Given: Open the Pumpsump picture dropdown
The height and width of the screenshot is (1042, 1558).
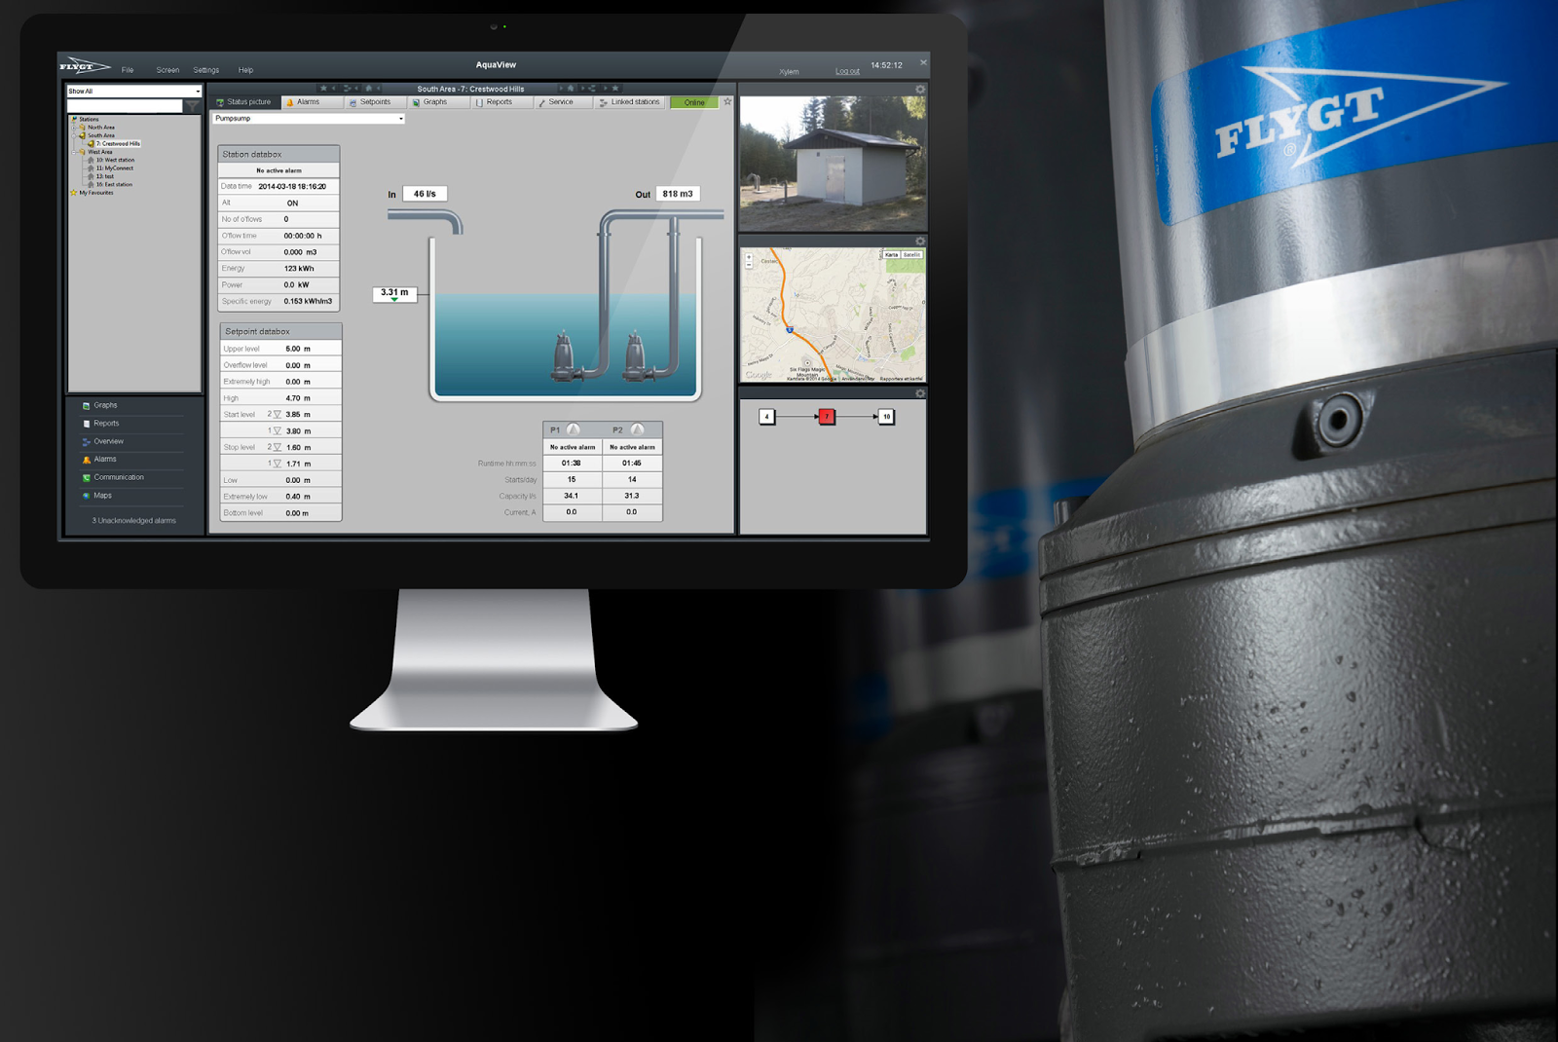Looking at the screenshot, I should click(308, 119).
